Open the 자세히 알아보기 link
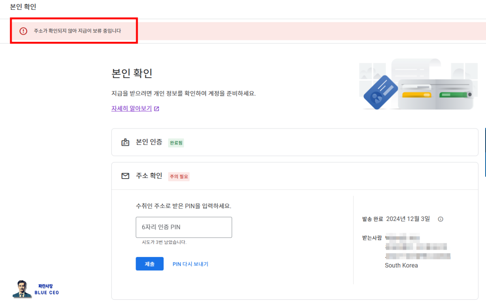Viewport: 486px width, 305px height. point(131,108)
